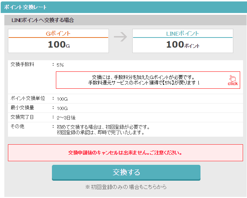
Task: Click the ポイント交換単位 label
Action: coord(28,98)
